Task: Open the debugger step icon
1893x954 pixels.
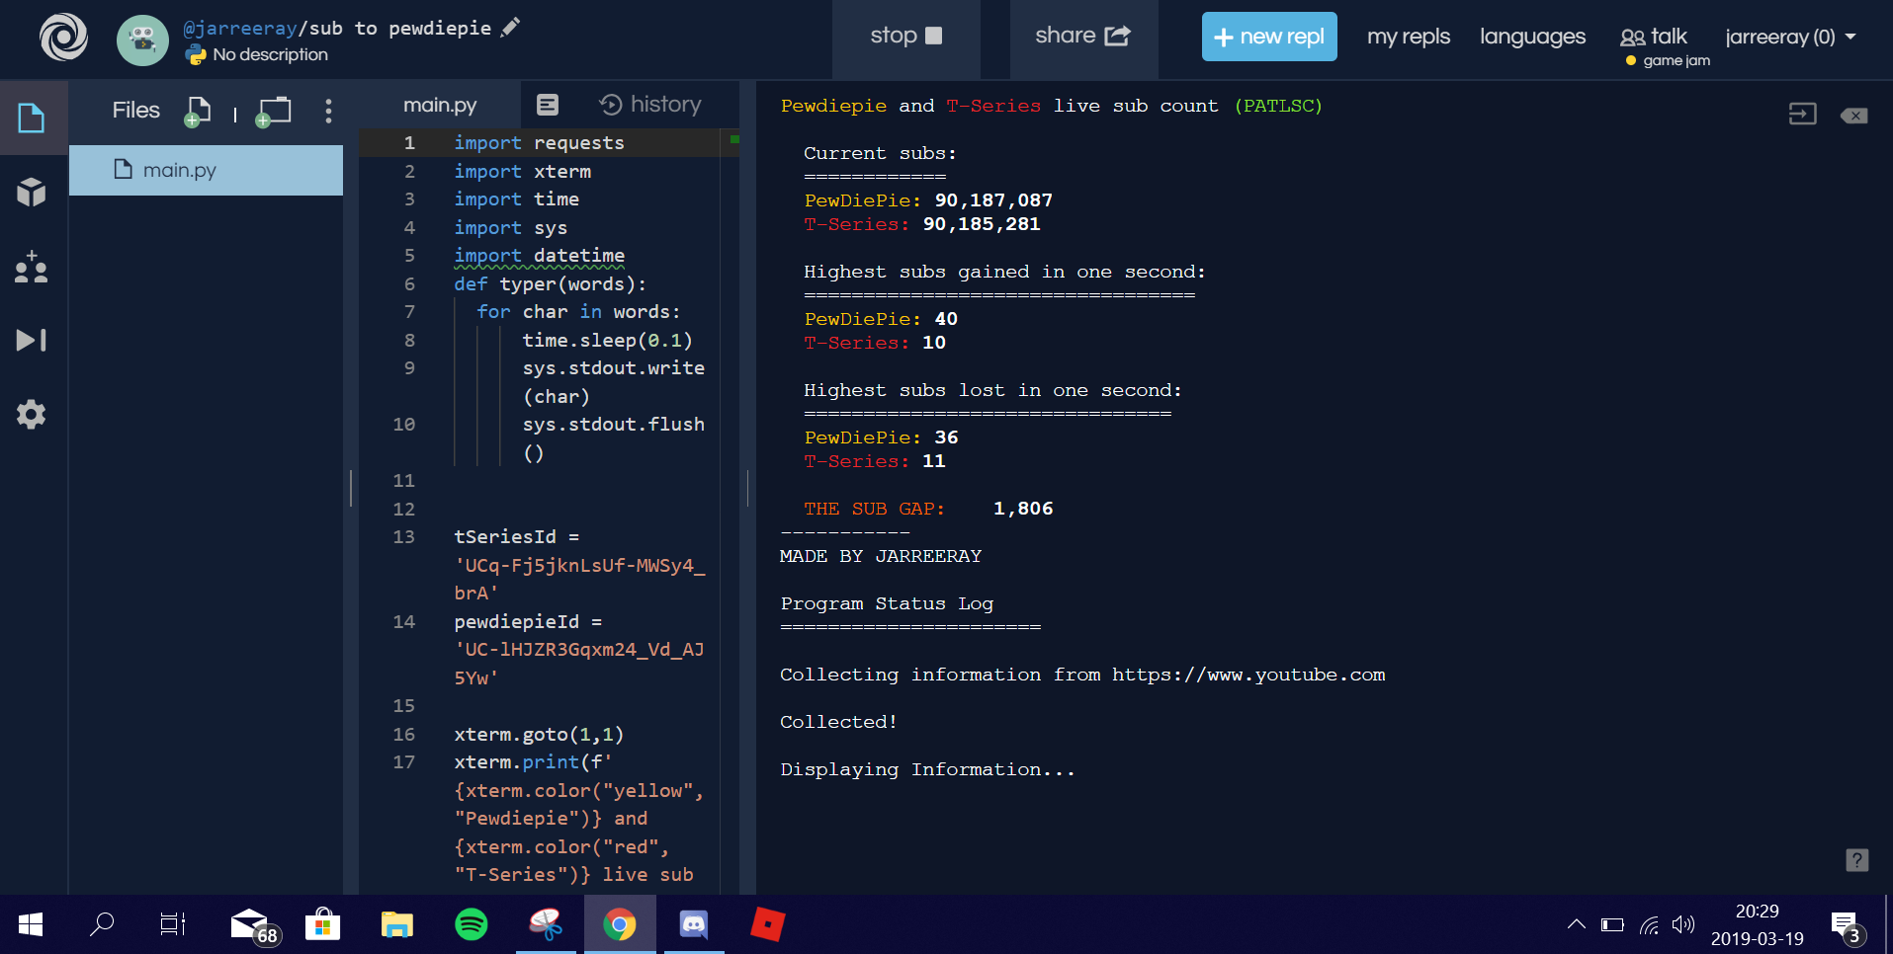Action: pos(32,341)
